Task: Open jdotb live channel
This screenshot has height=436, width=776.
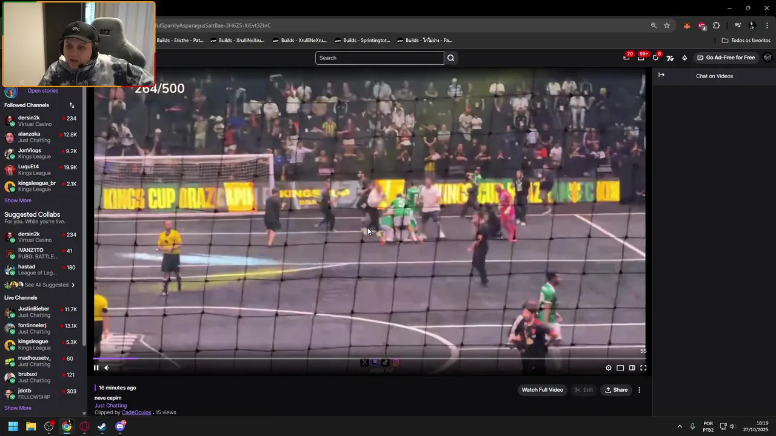Action: (41, 394)
